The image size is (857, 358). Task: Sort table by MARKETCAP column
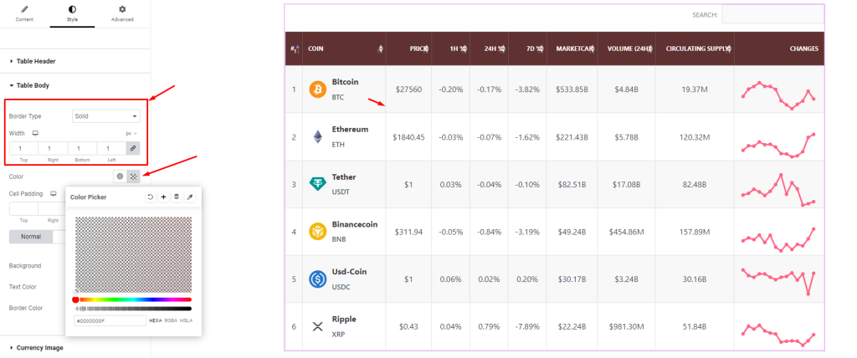point(572,49)
